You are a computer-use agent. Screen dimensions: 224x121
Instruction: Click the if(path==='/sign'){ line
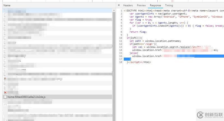pyautogui.click(x=143, y=44)
